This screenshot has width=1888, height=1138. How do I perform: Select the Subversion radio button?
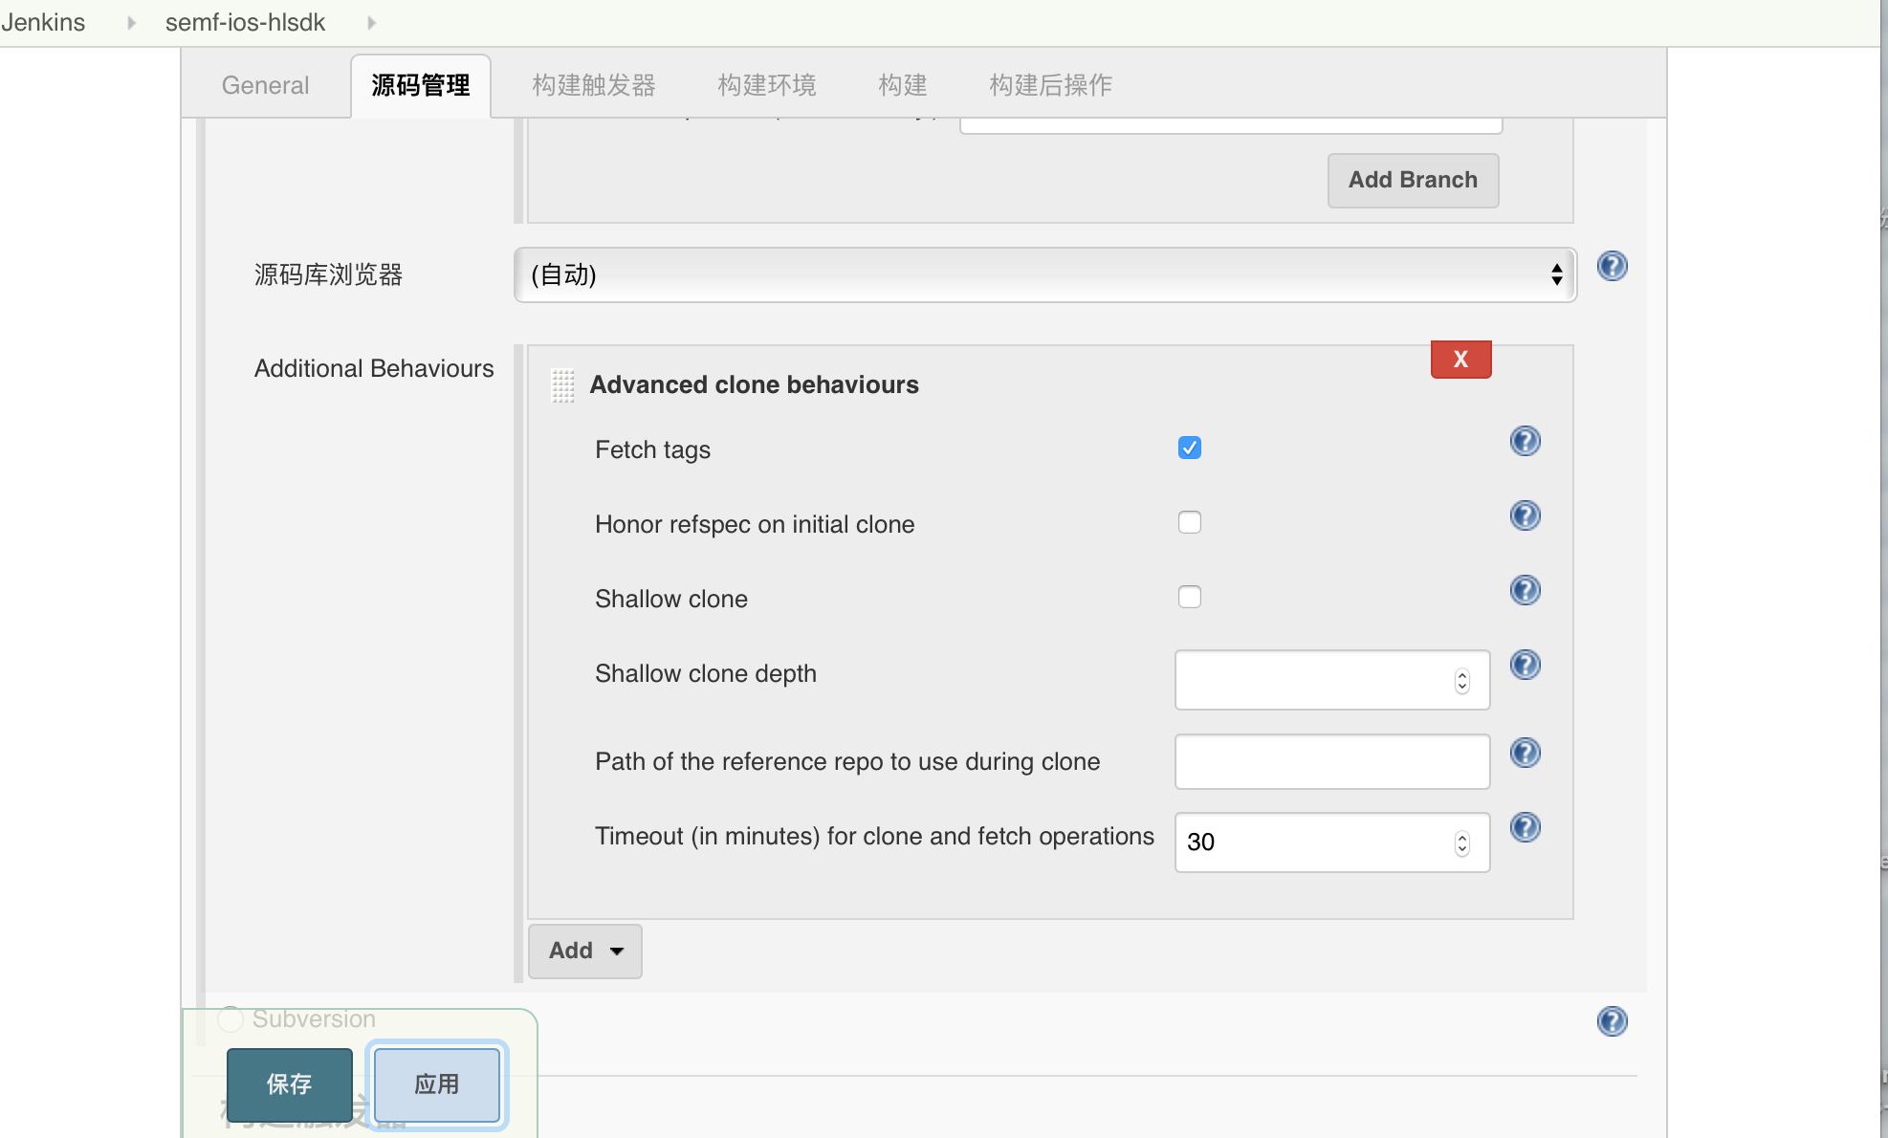pyautogui.click(x=230, y=1019)
